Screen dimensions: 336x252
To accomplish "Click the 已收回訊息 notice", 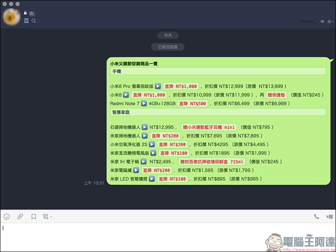I will pyautogui.click(x=168, y=47).
